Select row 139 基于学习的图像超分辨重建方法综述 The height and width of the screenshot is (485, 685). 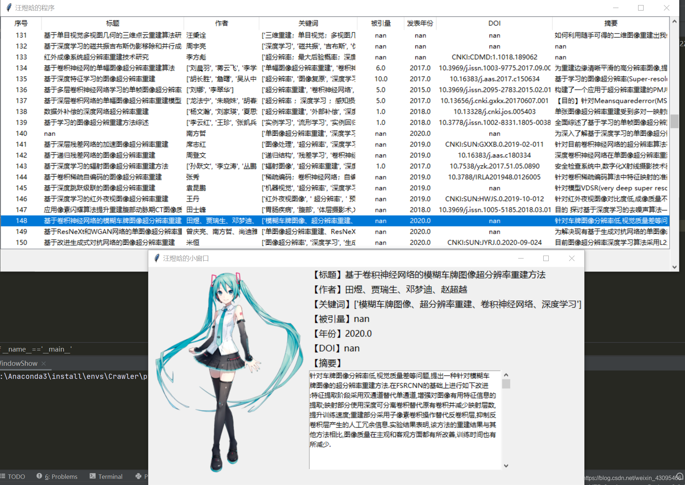[334, 123]
